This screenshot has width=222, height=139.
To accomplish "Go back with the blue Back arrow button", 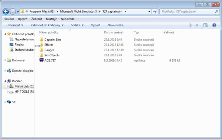I will pyautogui.click(x=6, y=11).
